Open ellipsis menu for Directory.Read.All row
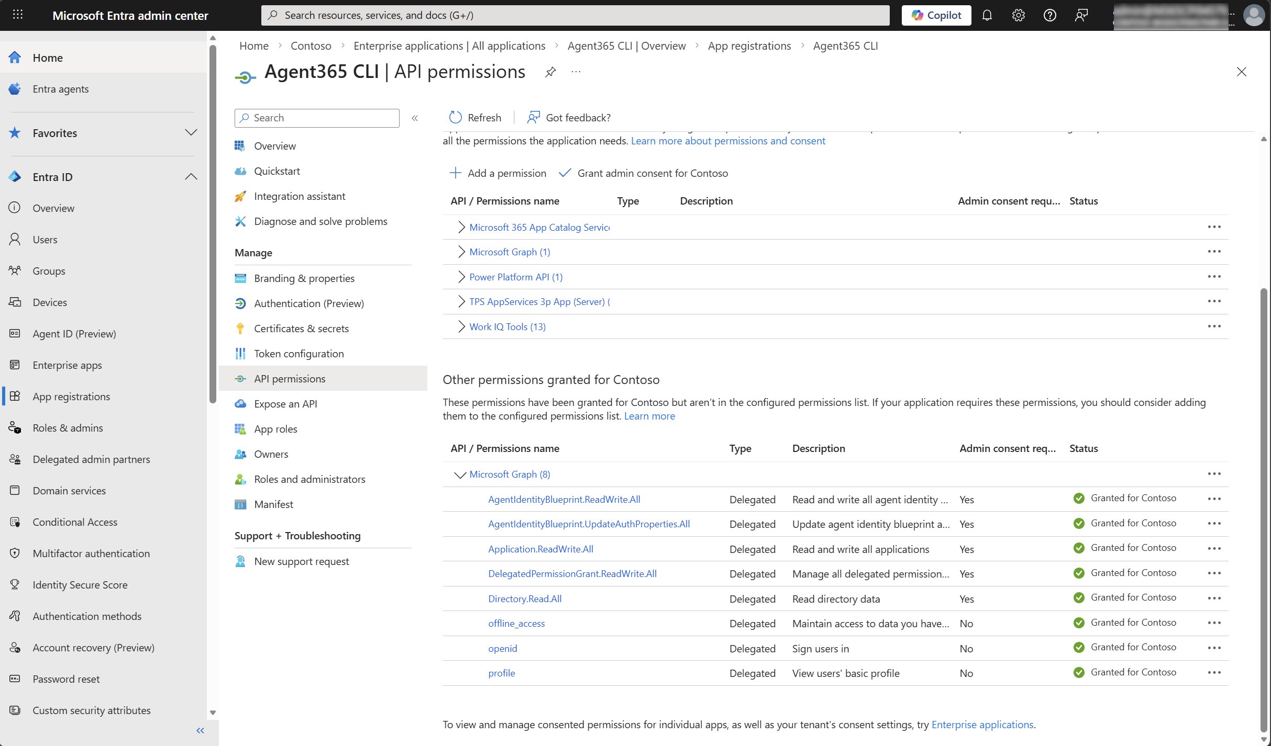The height and width of the screenshot is (746, 1271). [x=1214, y=598]
